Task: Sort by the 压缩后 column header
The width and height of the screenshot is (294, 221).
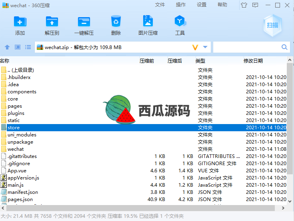Action: (x=175, y=61)
